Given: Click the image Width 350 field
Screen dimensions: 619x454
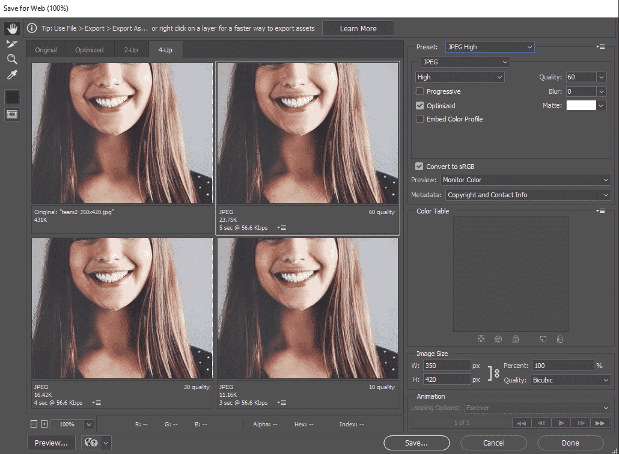Looking at the screenshot, I should 447,366.
